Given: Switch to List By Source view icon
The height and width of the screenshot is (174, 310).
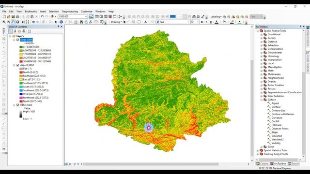Looking at the screenshot, I should [15, 31].
